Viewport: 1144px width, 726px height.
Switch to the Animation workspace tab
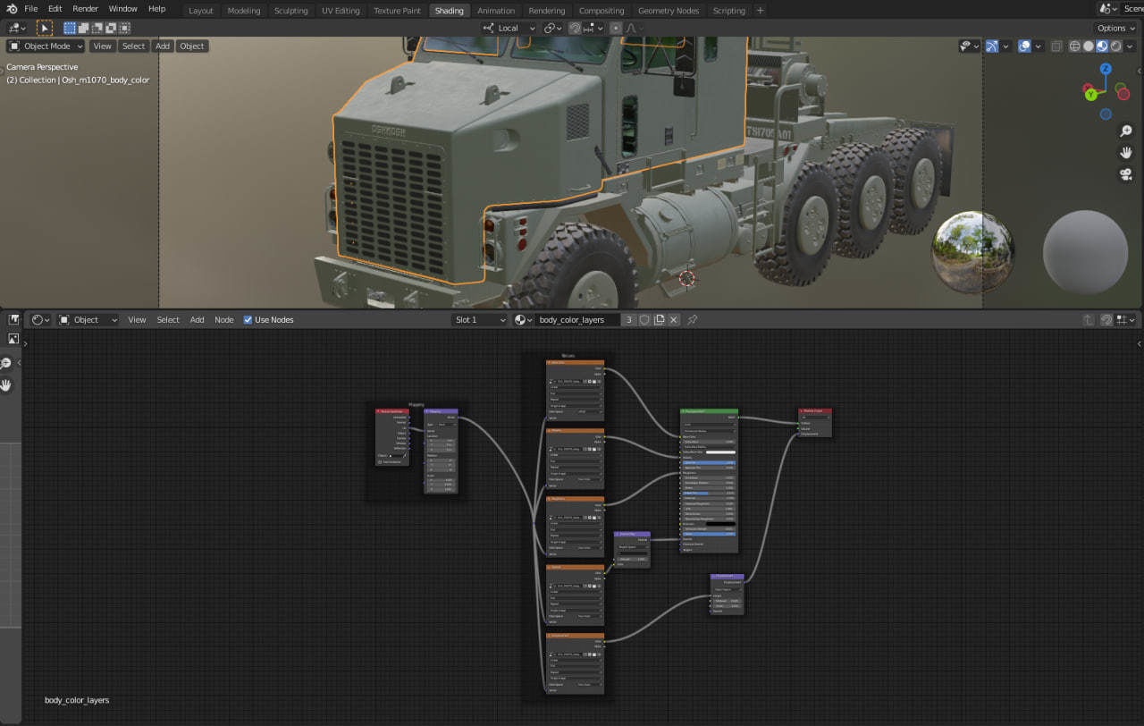pos(496,11)
